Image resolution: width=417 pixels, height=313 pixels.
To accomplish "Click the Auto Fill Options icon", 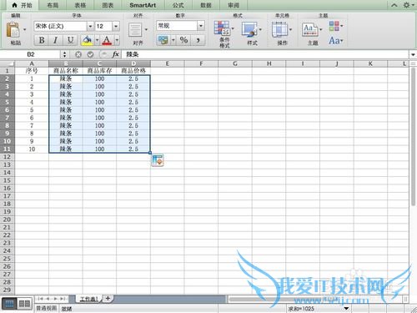I will click(x=158, y=160).
